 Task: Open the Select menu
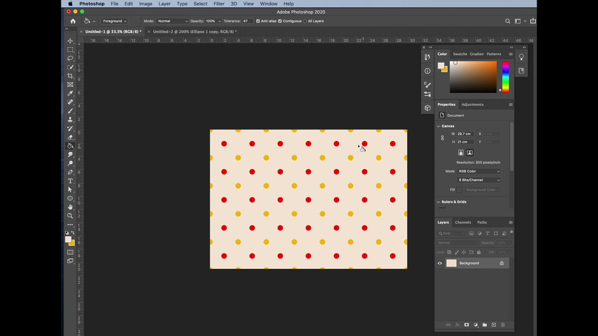(200, 4)
